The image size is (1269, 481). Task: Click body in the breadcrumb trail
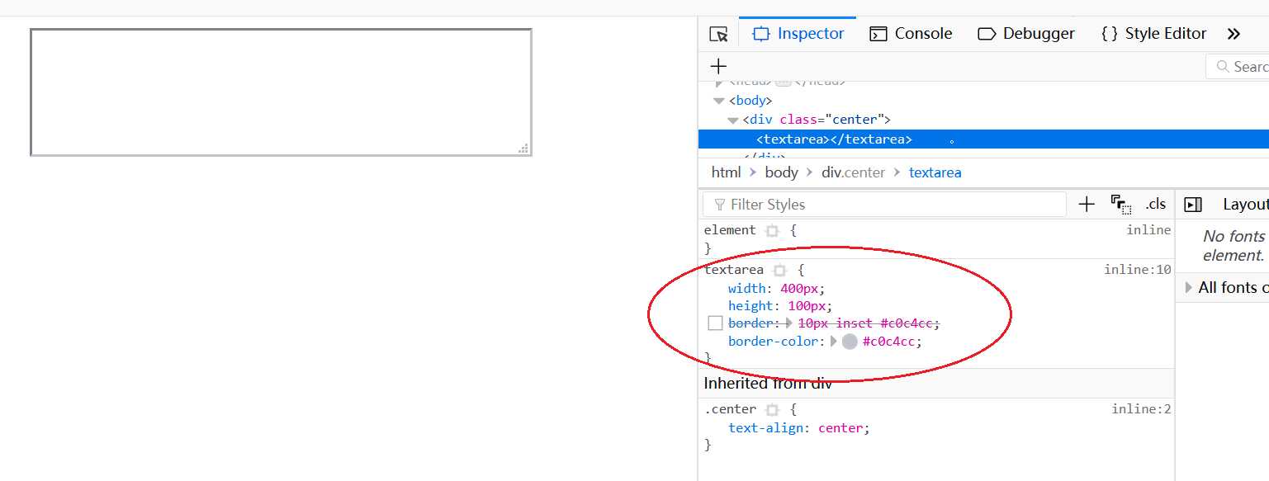click(781, 172)
